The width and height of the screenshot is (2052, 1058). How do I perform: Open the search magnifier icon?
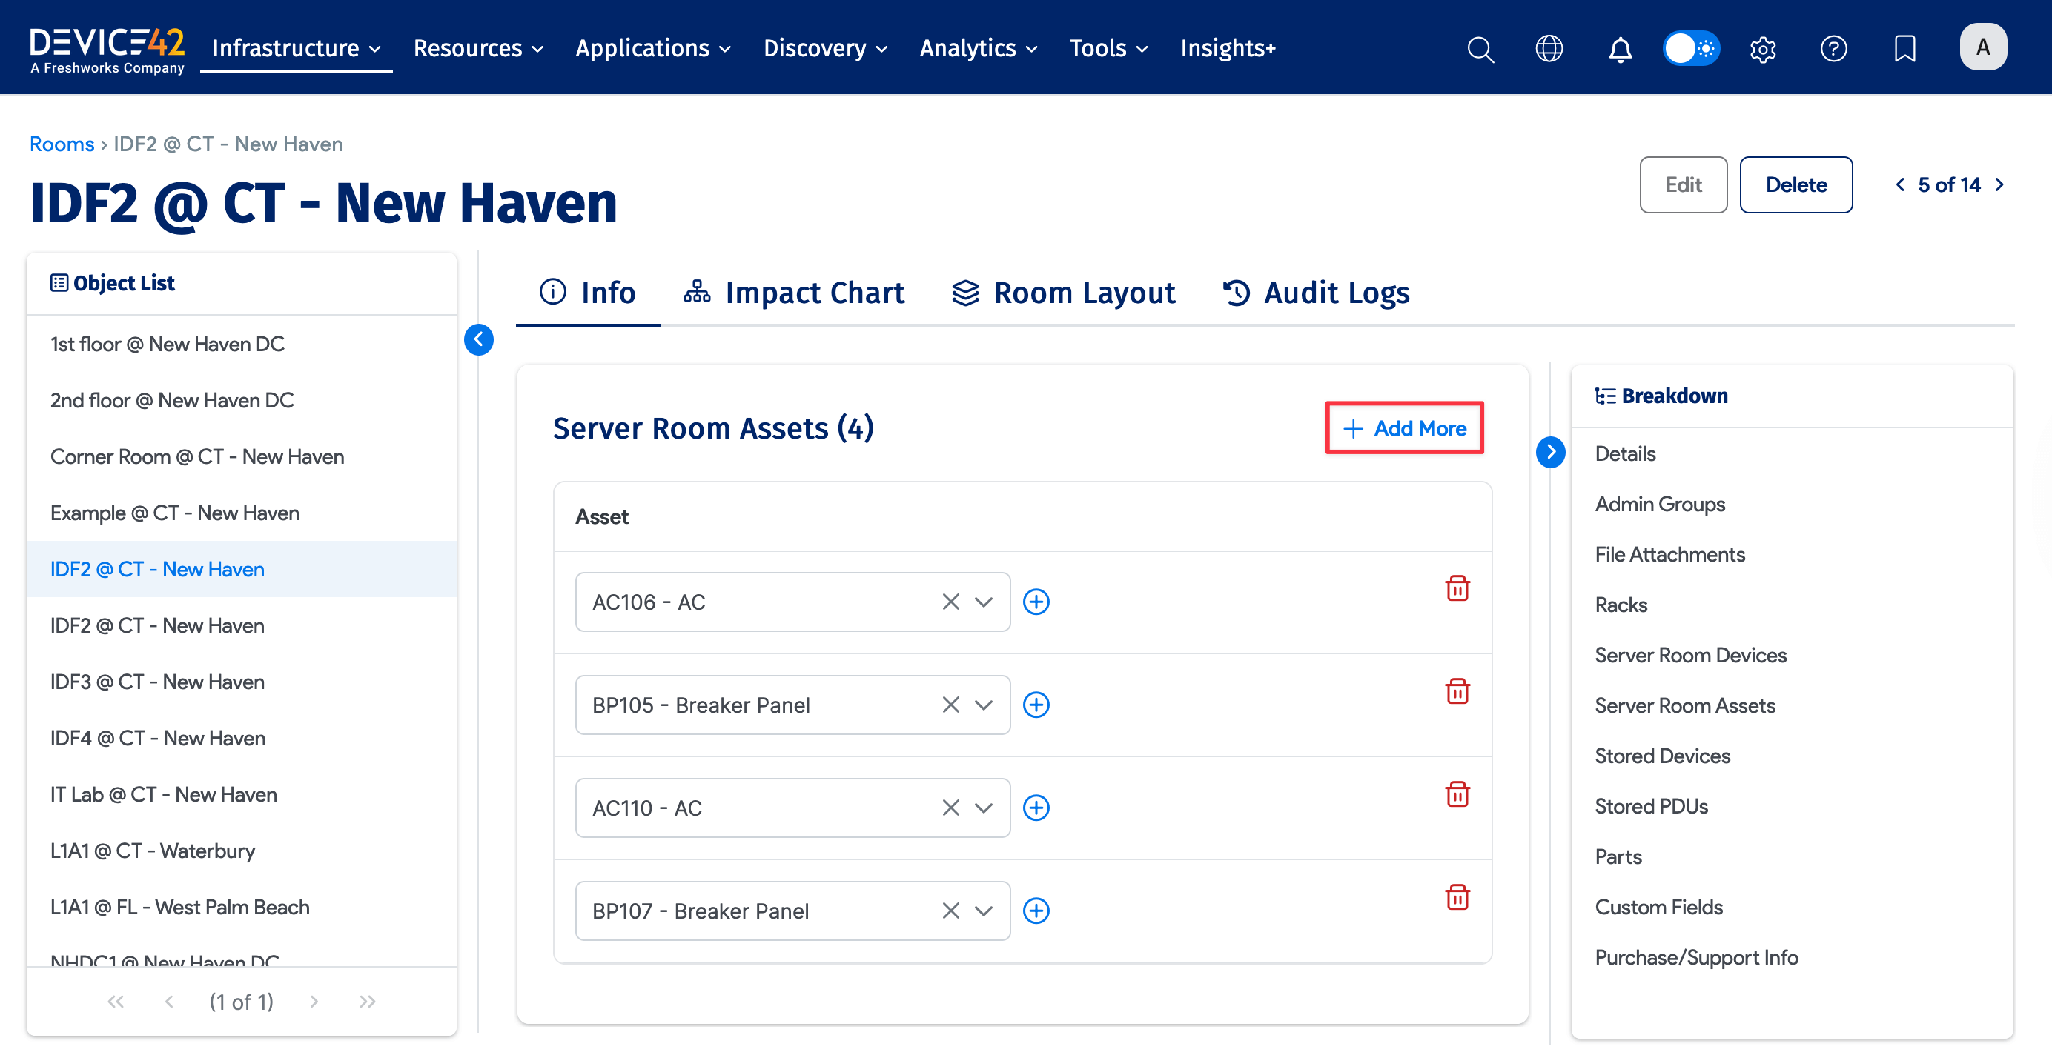[1480, 49]
